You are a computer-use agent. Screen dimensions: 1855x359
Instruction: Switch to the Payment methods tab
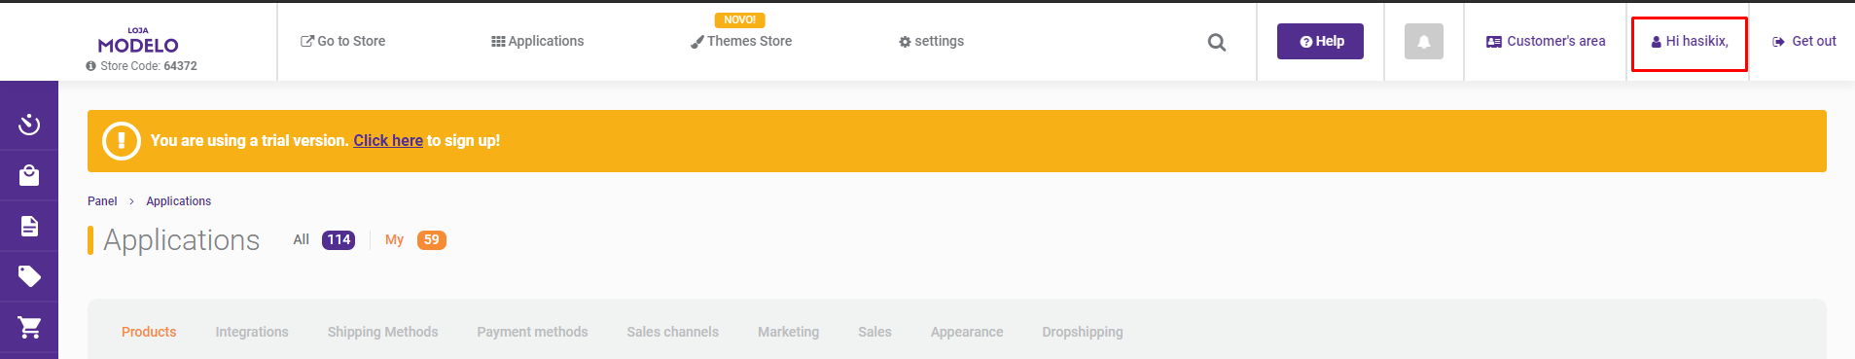(x=532, y=332)
